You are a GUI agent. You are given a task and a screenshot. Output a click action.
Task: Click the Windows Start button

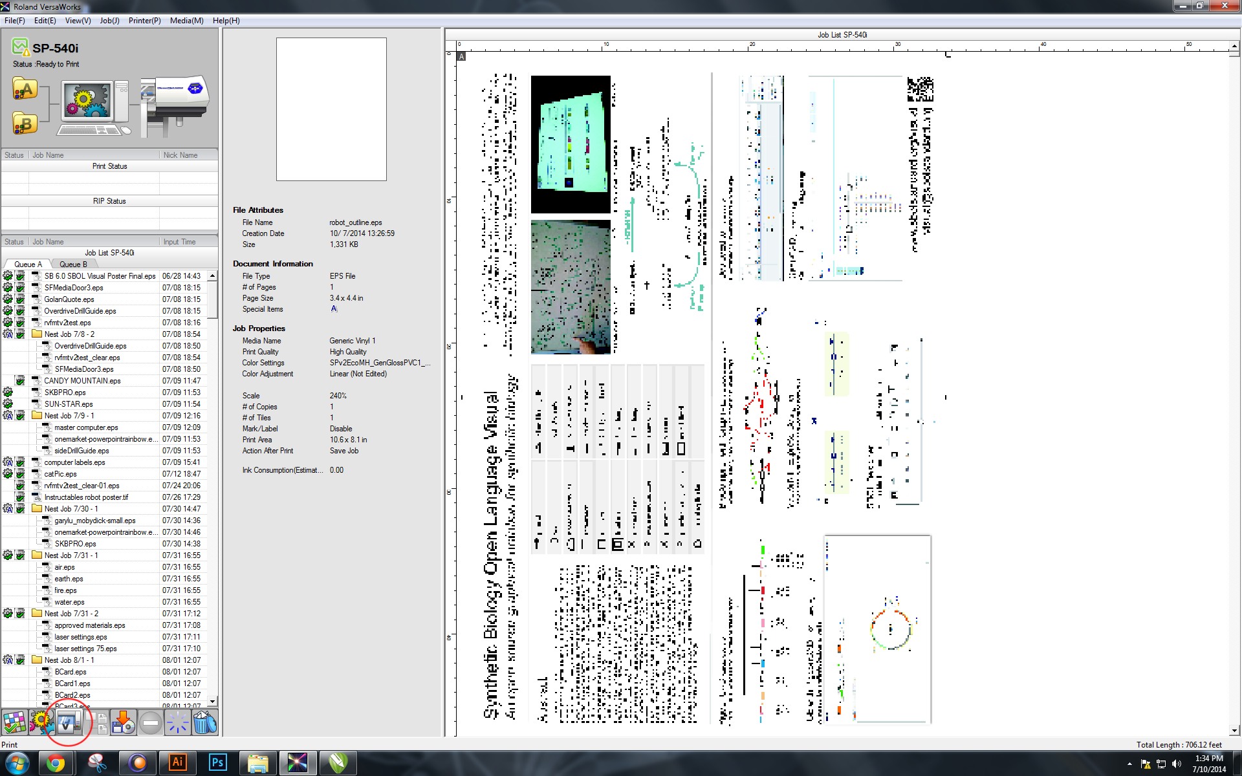17,764
